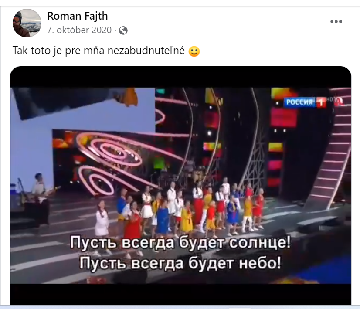Click the black letterbox bar above the video
Image resolution: width=360 pixels, height=309 pixels.
point(180,77)
